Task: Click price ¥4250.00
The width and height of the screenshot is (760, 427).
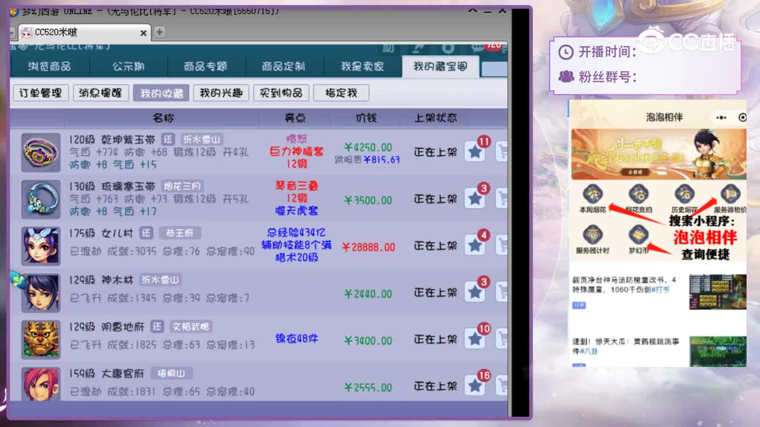Action: (x=368, y=147)
